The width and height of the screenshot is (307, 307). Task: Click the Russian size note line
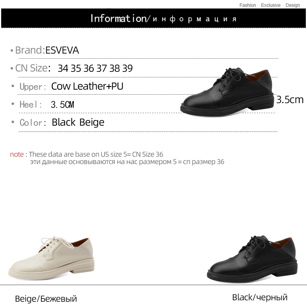point(127,162)
